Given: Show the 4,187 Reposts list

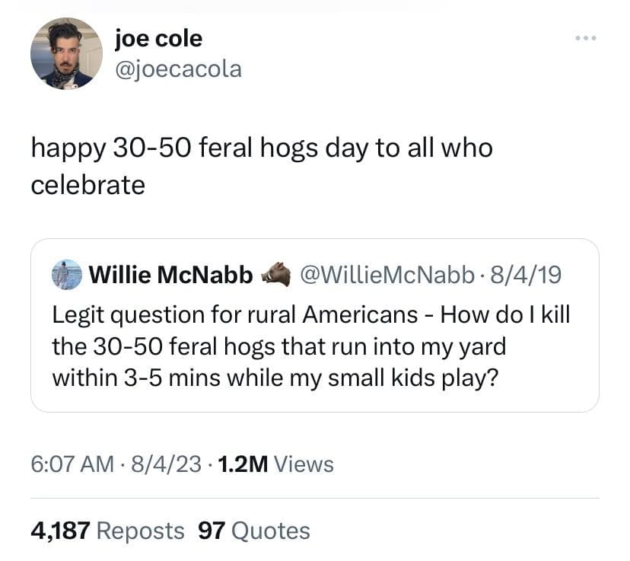Looking at the screenshot, I should (107, 531).
